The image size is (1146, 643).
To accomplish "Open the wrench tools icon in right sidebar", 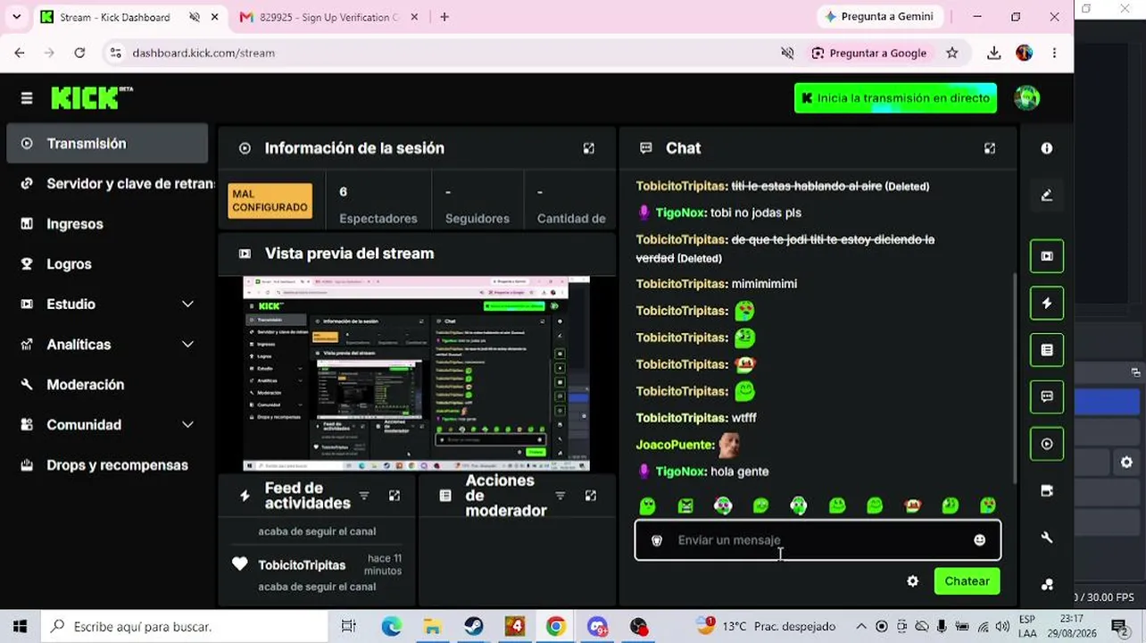I will click(x=1047, y=538).
